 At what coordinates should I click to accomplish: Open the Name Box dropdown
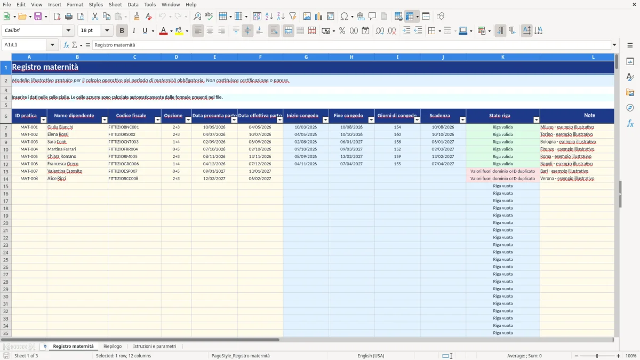click(52, 45)
